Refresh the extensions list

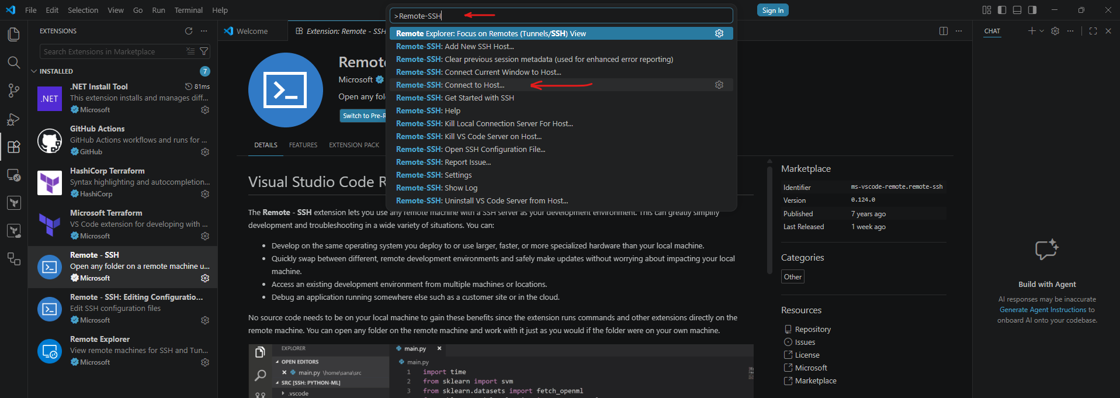pyautogui.click(x=189, y=31)
